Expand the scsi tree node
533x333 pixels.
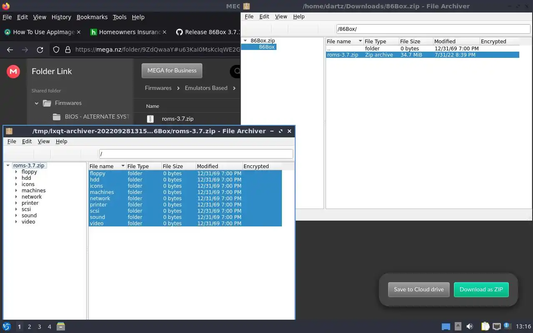coord(16,209)
